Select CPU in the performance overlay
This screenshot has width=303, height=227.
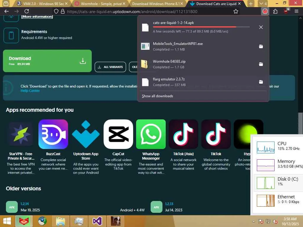pyautogui.click(x=278, y=147)
